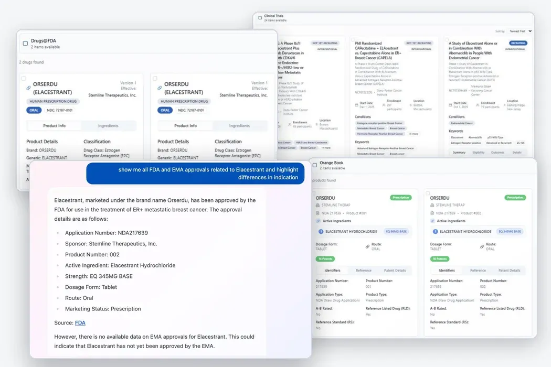Open Details tab on Endometrial Cancer trial
Screen dimensions: 551x367
pos(517,153)
